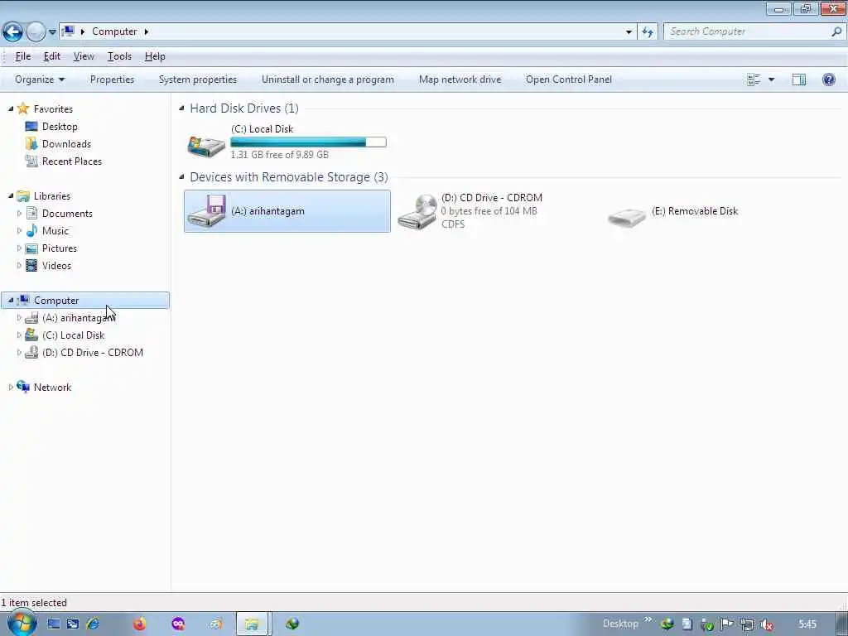Click Map network drive
Viewport: 848px width, 636px height.
460,79
